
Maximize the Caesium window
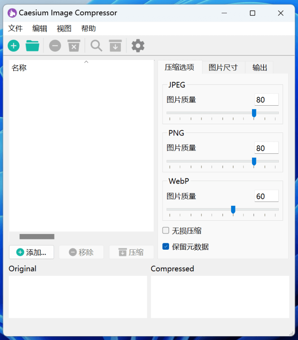252,13
